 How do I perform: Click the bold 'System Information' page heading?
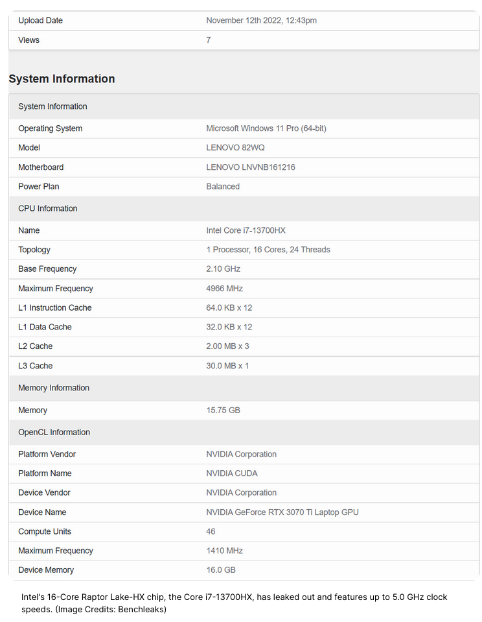pyautogui.click(x=62, y=78)
